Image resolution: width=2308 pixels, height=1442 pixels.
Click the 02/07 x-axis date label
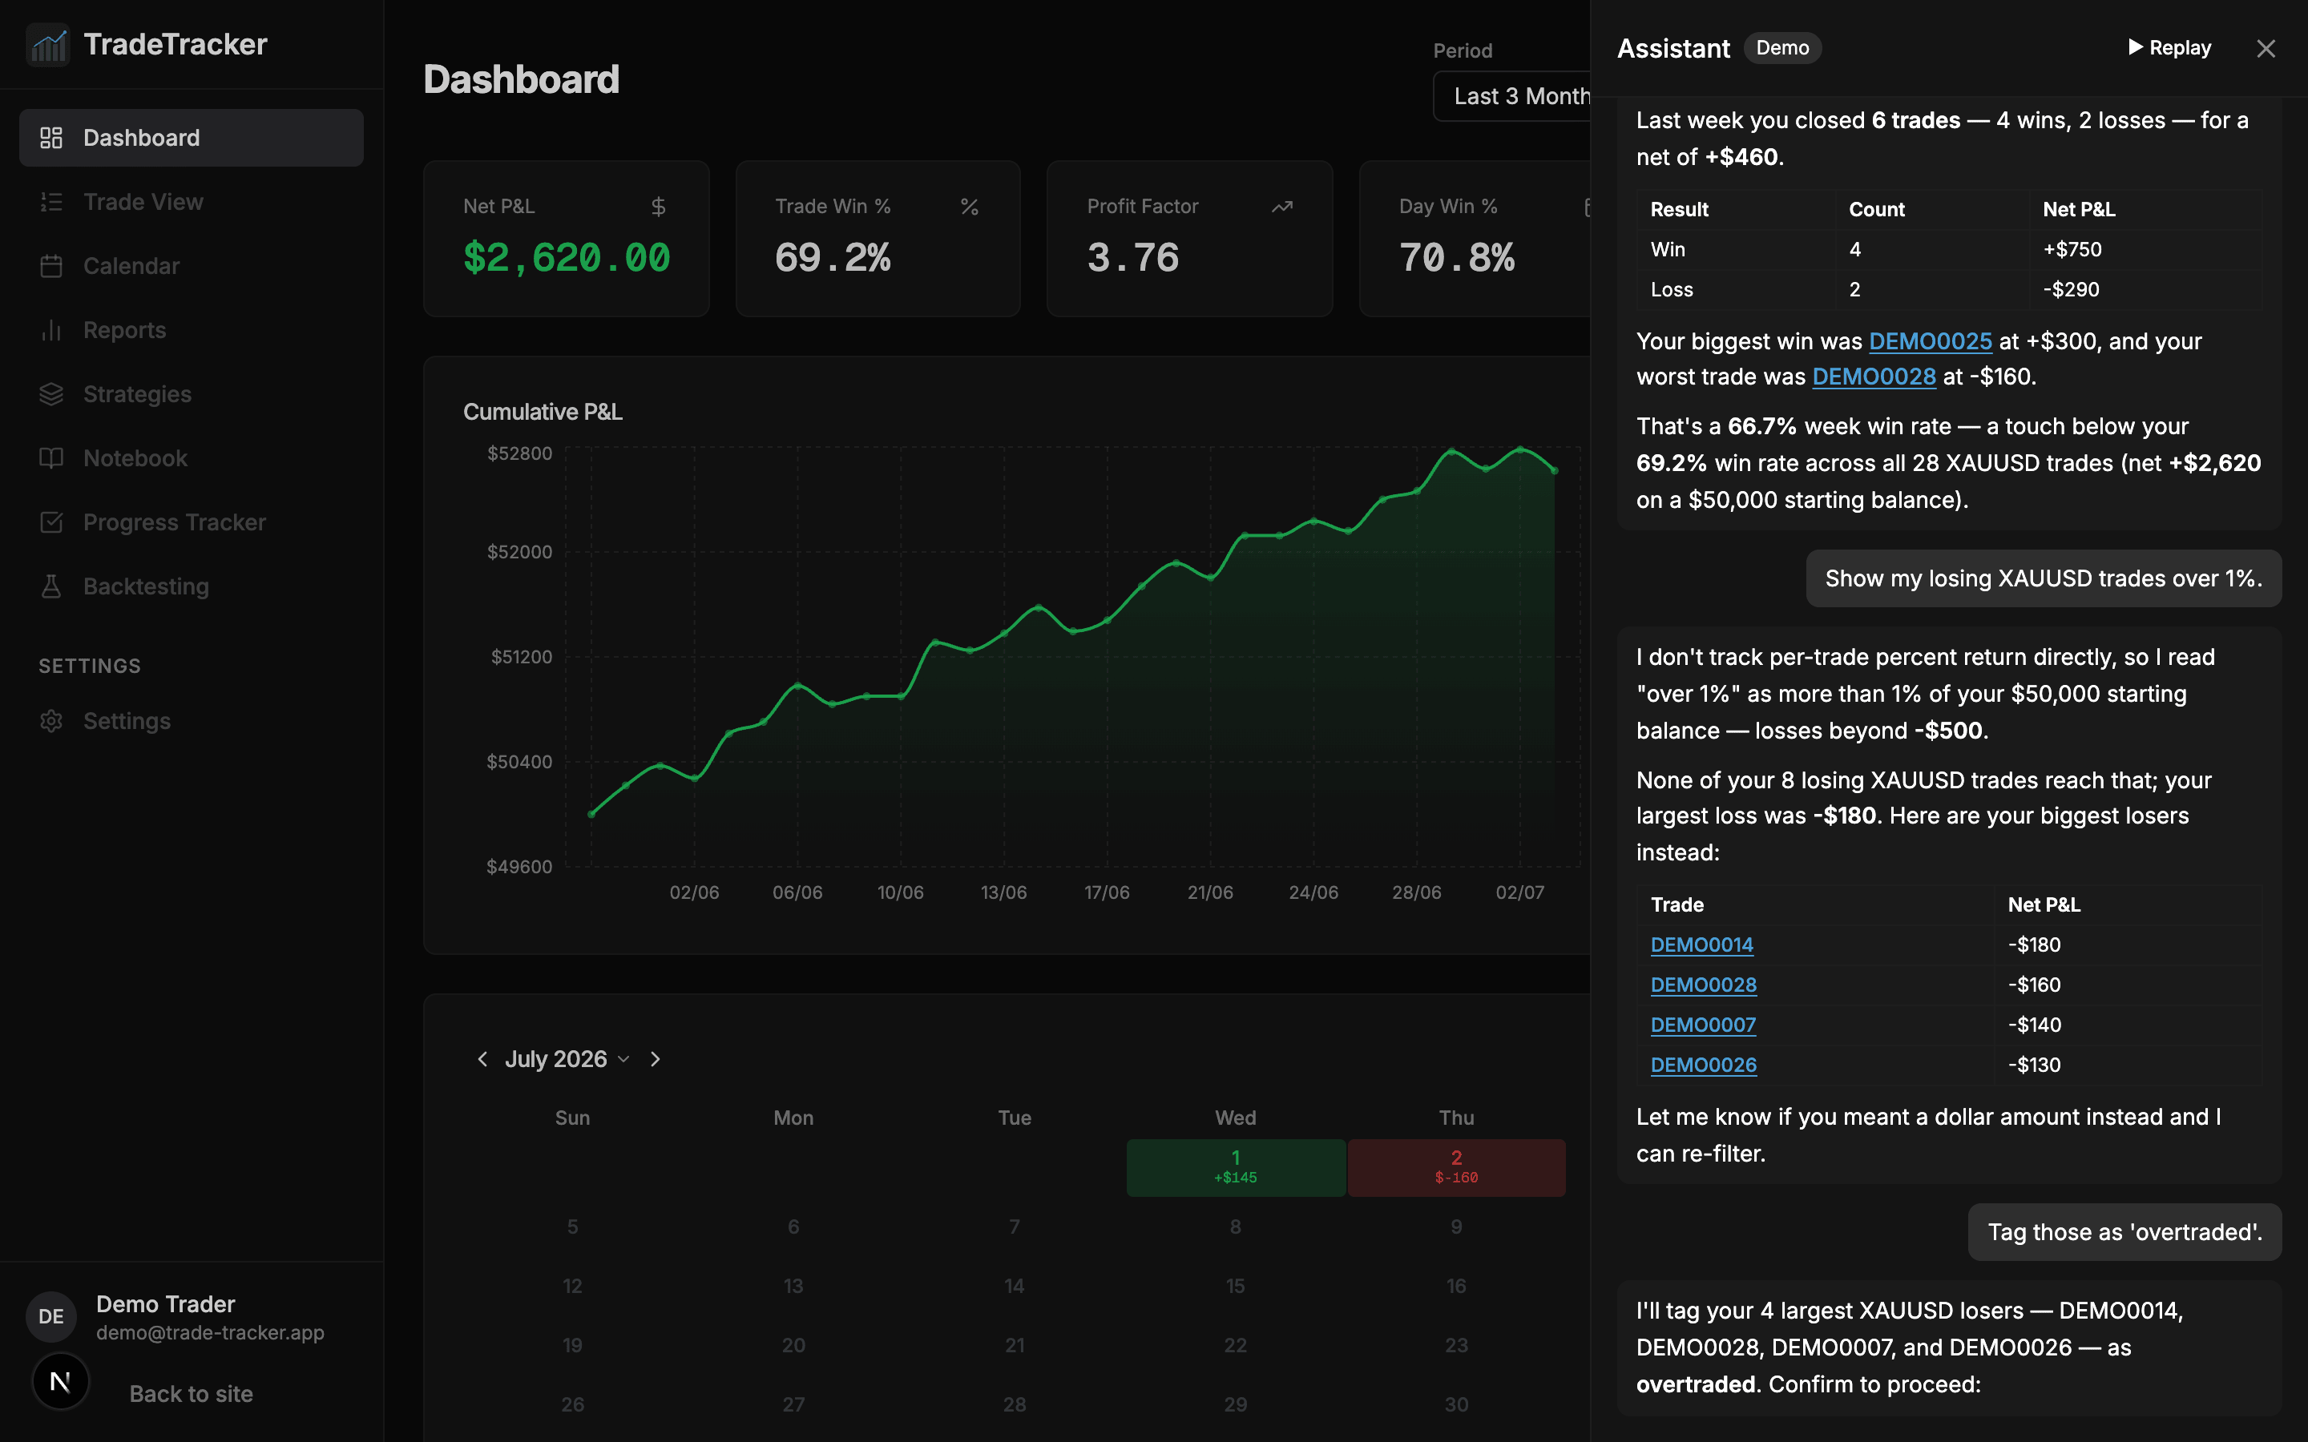pos(1519,892)
